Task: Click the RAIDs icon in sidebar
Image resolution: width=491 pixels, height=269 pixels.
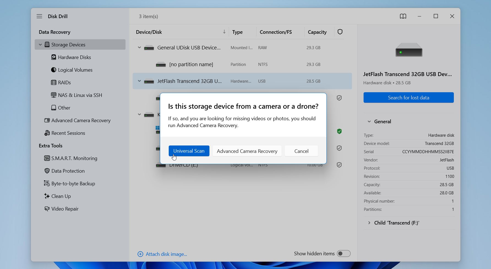Action: point(54,82)
